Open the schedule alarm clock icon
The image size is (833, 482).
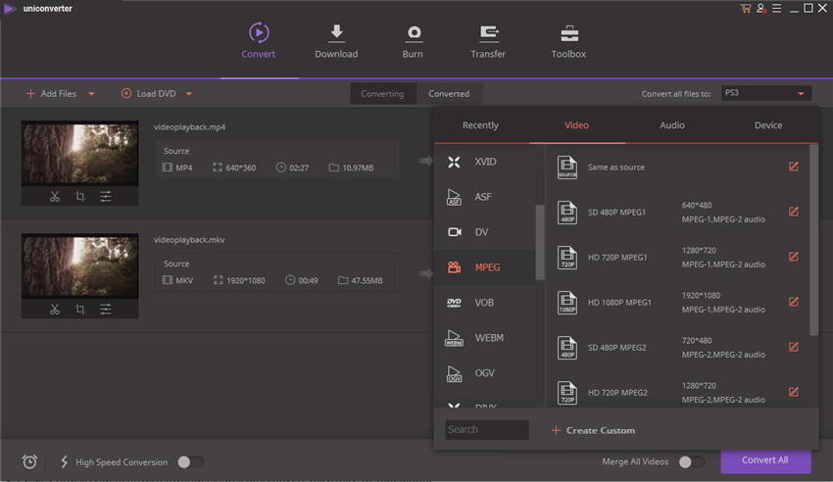(29, 461)
